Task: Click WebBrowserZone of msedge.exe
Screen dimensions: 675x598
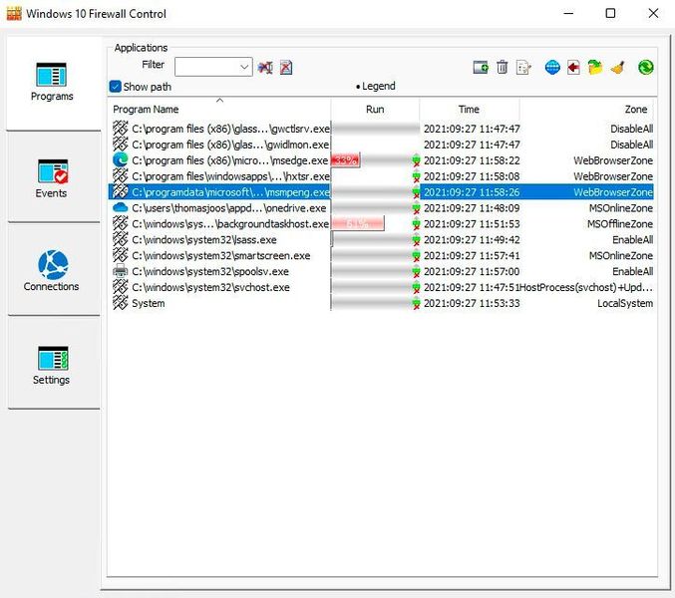Action: (x=613, y=160)
